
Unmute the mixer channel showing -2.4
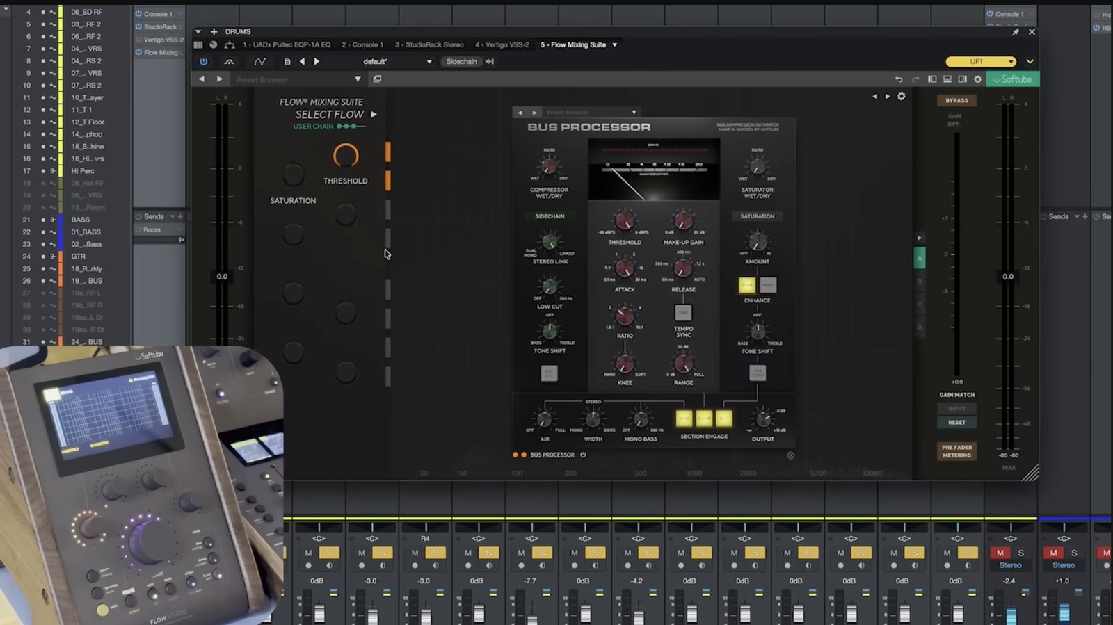(x=1000, y=553)
